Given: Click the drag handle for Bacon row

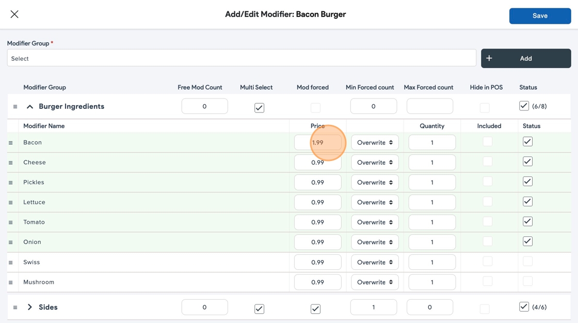Looking at the screenshot, I should click(x=10, y=143).
